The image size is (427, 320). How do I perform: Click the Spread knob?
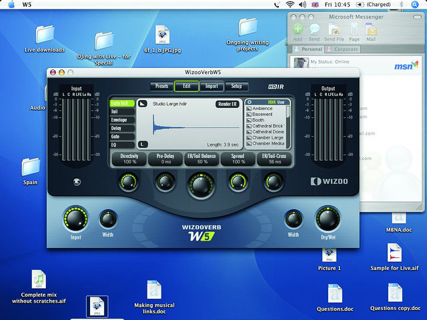point(238,181)
